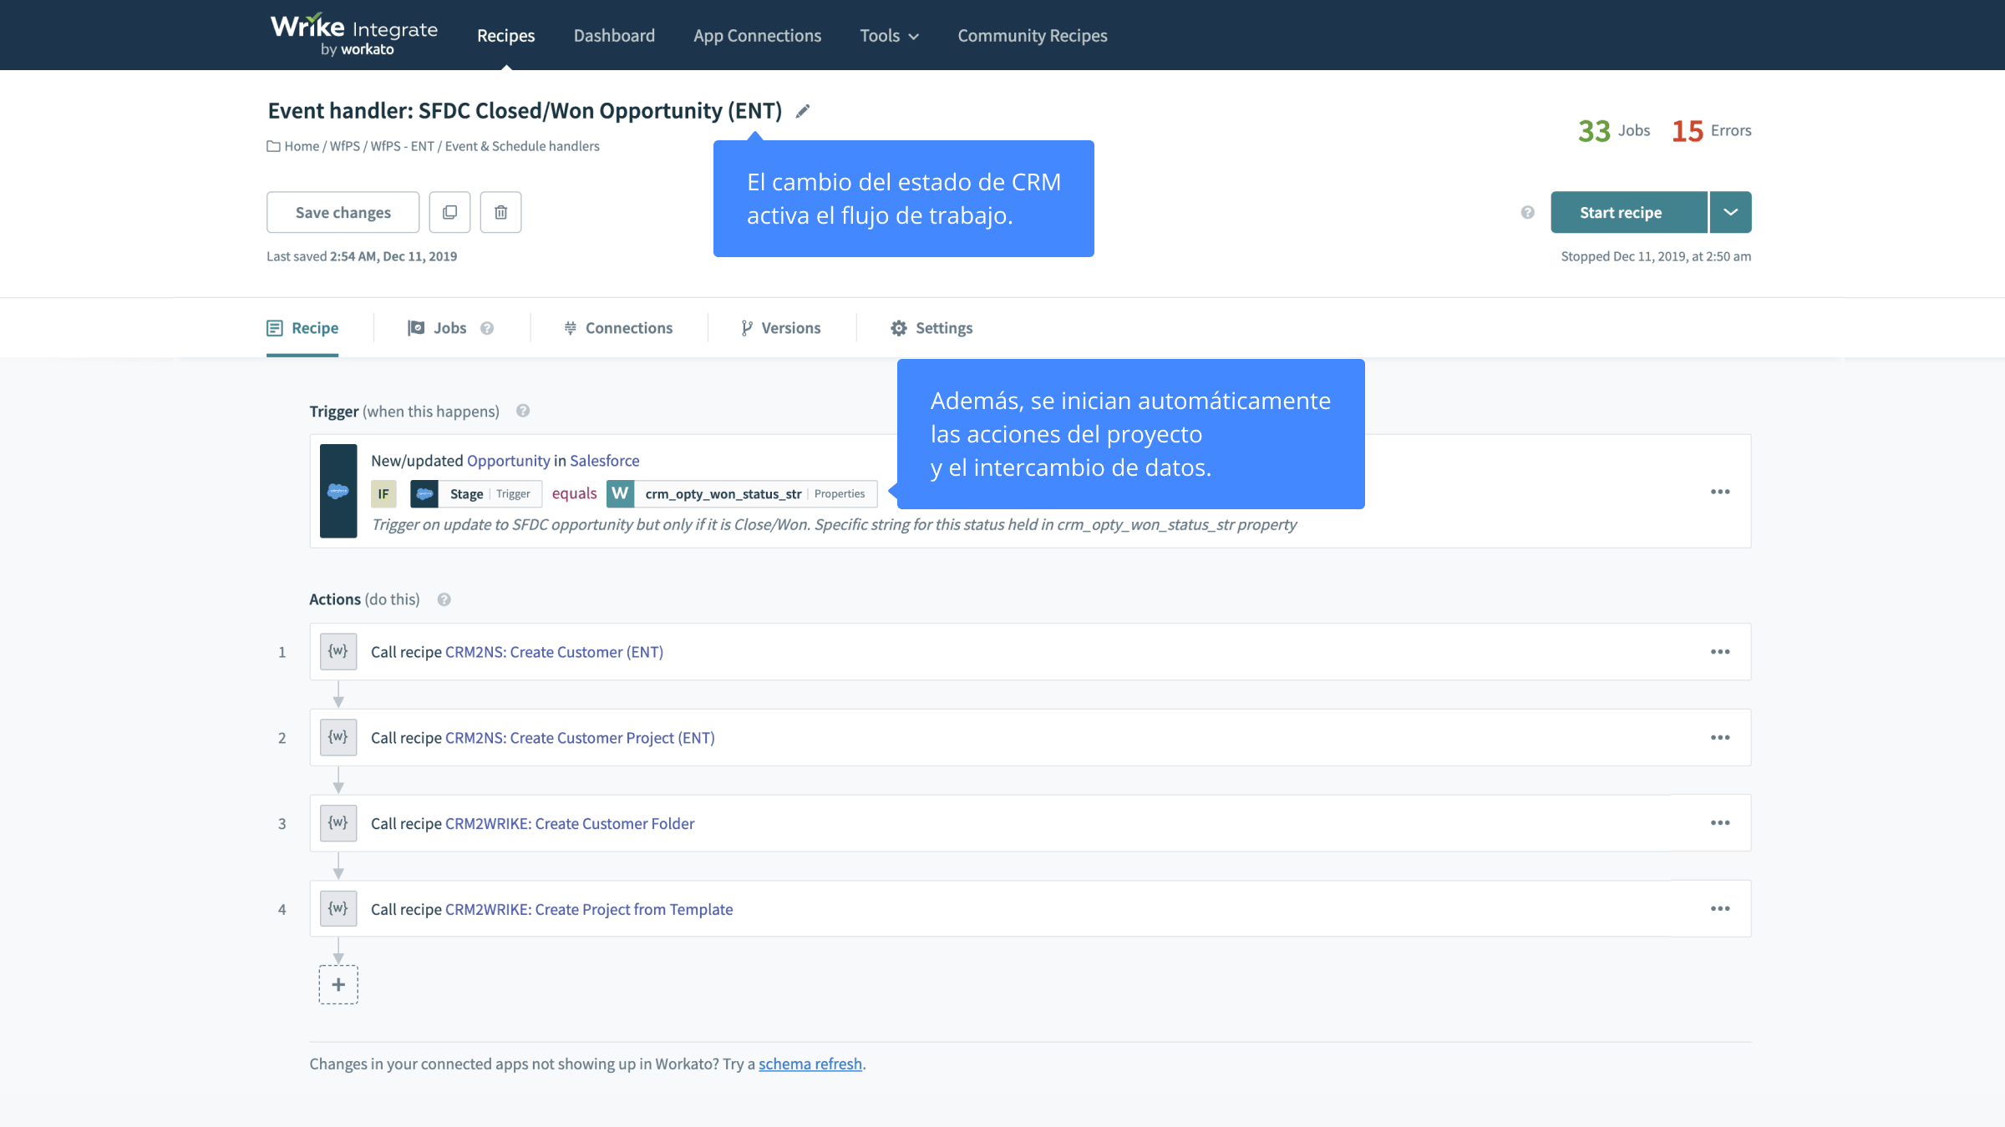Click the equals condition operator
The width and height of the screenshot is (2005, 1127).
574,493
